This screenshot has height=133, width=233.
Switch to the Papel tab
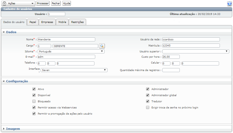(x=33, y=22)
